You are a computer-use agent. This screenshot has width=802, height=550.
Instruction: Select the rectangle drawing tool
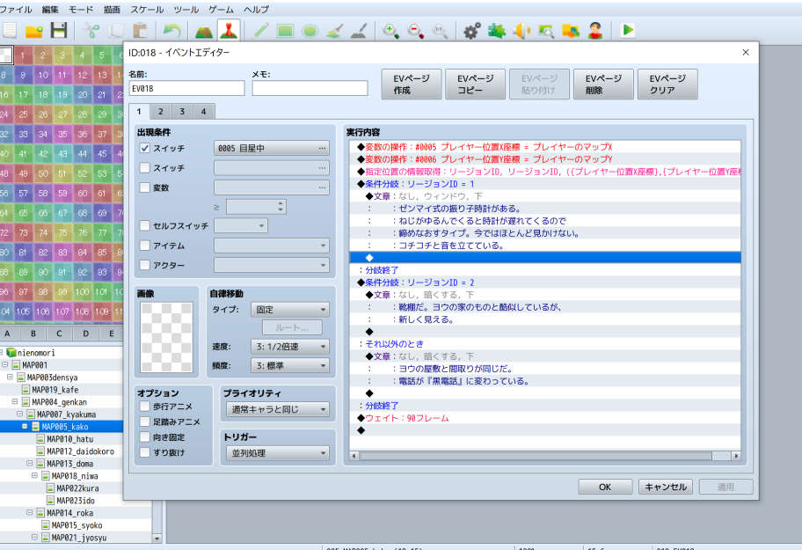click(x=286, y=31)
